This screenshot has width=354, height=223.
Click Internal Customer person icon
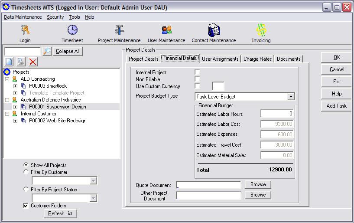pos(15,114)
